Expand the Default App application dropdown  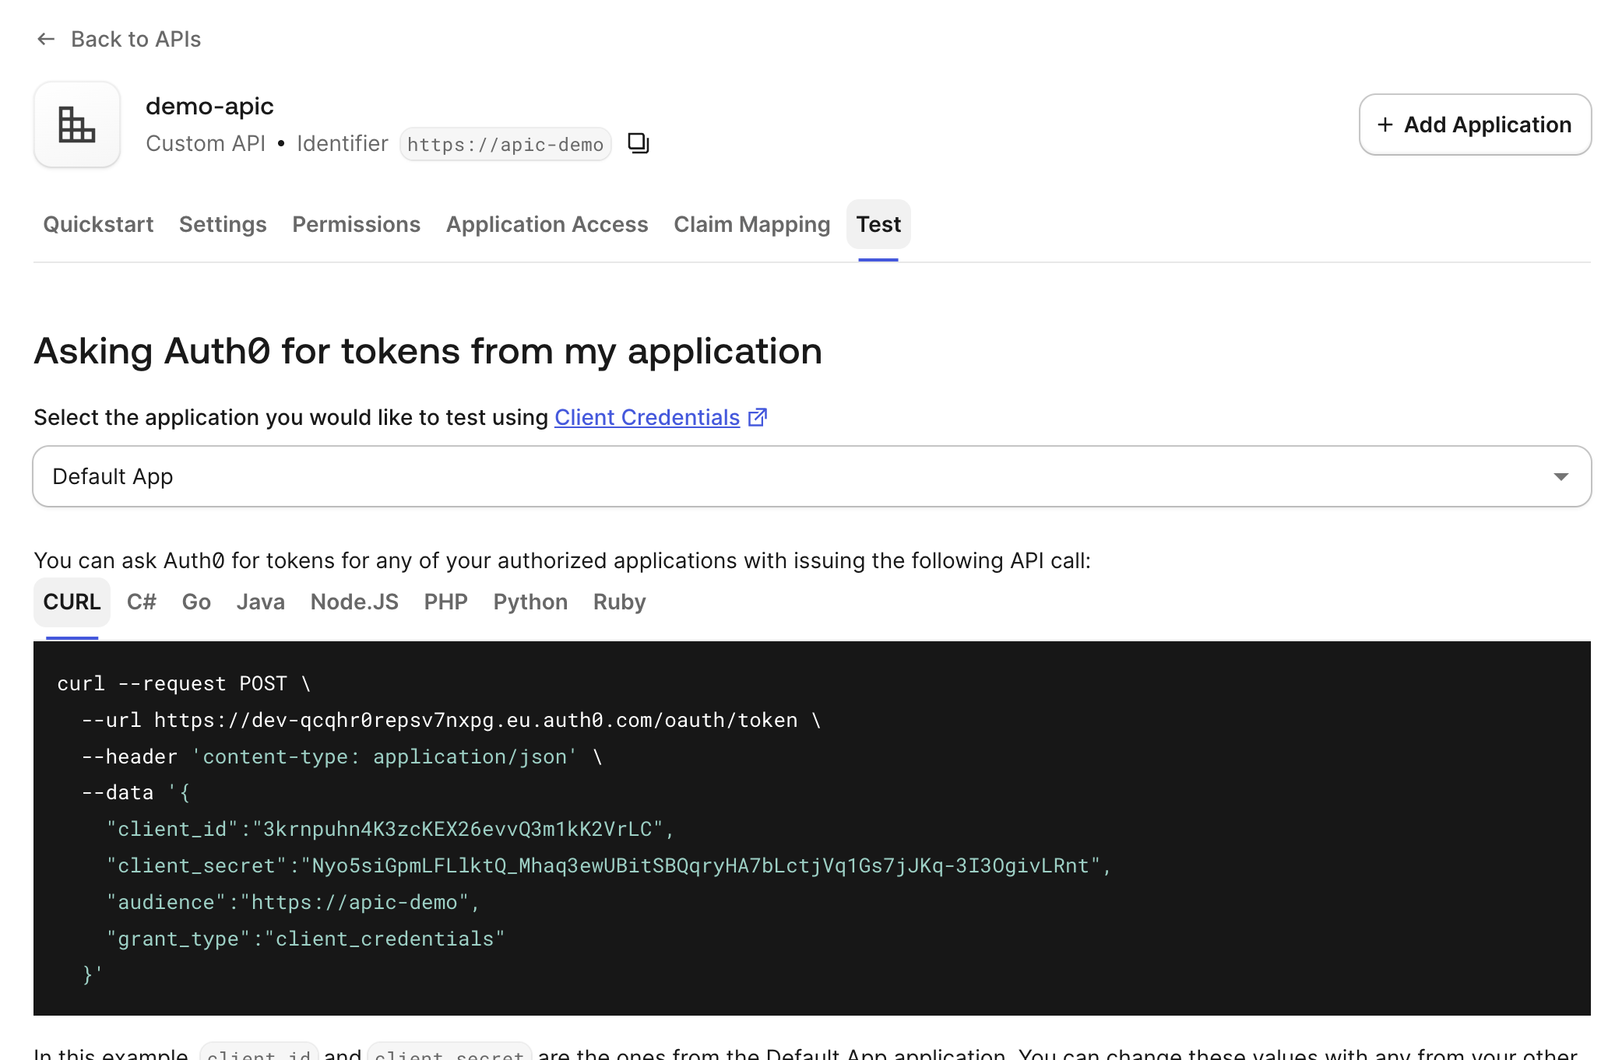(x=811, y=476)
